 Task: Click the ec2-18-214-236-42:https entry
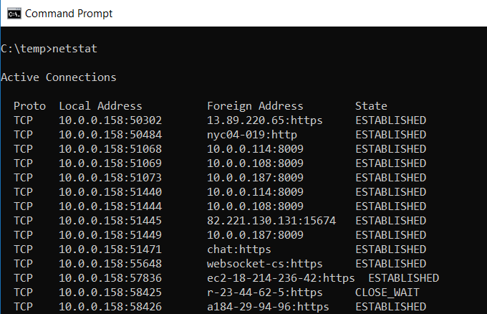pos(281,278)
